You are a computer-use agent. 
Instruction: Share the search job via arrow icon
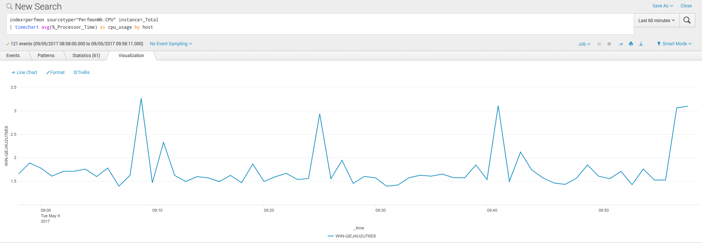[621, 44]
